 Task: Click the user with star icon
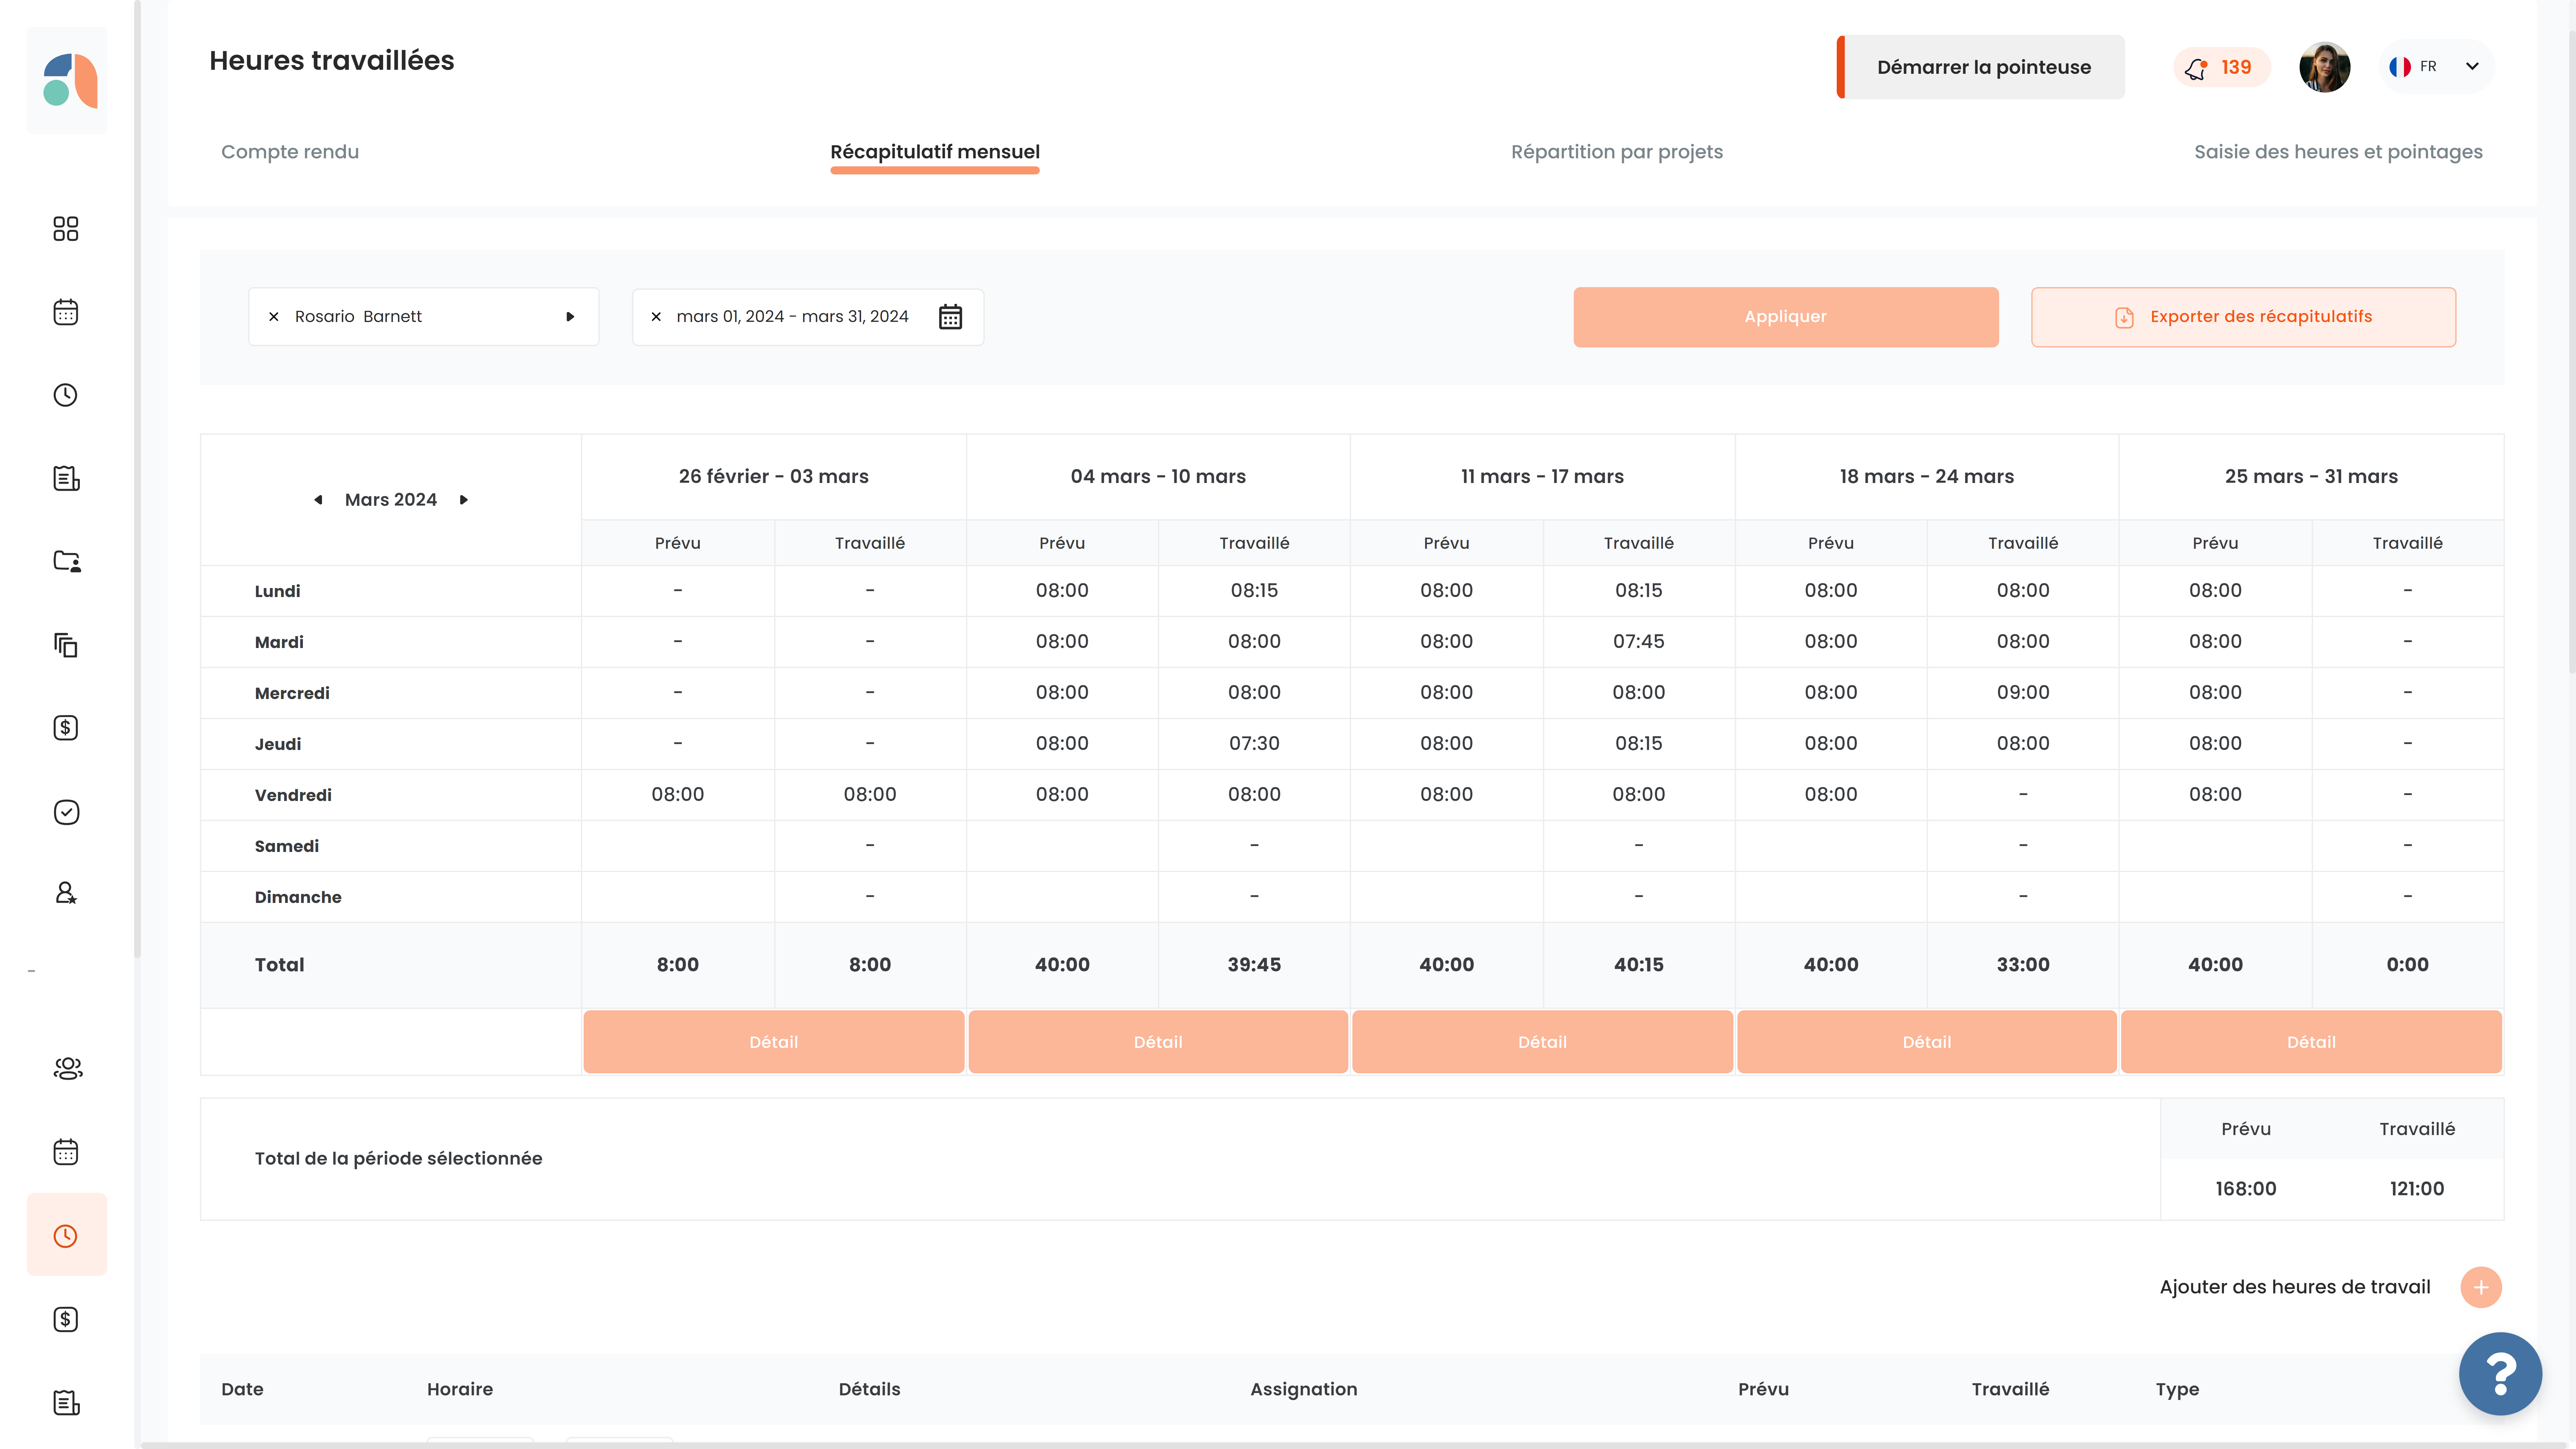pos(66,893)
